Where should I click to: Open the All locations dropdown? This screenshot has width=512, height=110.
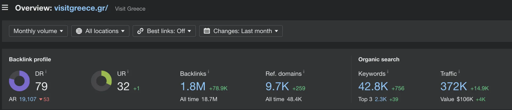(x=100, y=31)
